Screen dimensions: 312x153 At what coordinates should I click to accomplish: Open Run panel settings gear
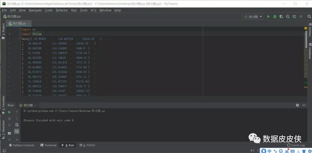coord(297,105)
